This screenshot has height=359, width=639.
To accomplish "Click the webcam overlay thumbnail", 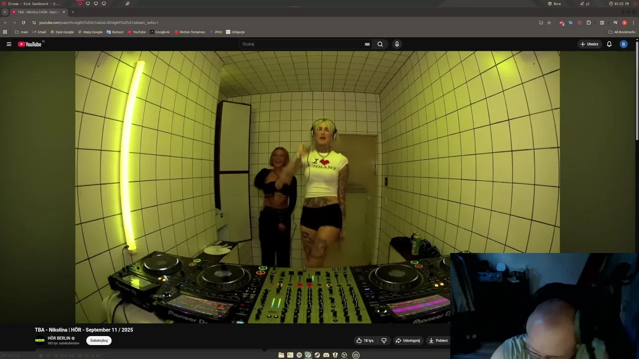I will click(x=545, y=306).
